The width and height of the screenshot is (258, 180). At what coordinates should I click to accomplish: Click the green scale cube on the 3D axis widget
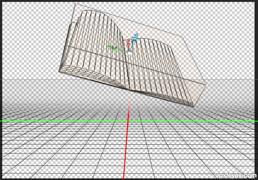click(116, 49)
